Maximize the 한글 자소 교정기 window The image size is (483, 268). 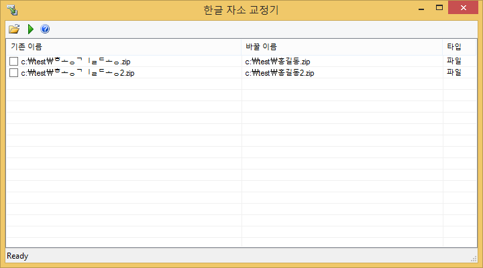click(439, 7)
